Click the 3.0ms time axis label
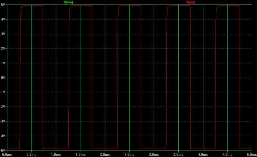257x157 pixels. [x=154, y=154]
